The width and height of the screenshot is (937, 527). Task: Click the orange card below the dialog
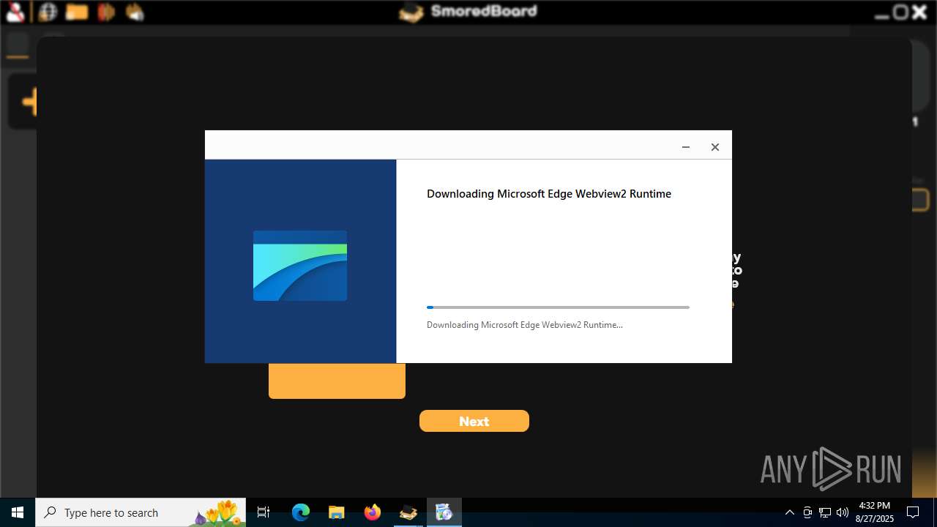click(x=337, y=381)
